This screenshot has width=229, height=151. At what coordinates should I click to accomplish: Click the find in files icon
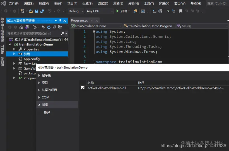tap(135, 11)
